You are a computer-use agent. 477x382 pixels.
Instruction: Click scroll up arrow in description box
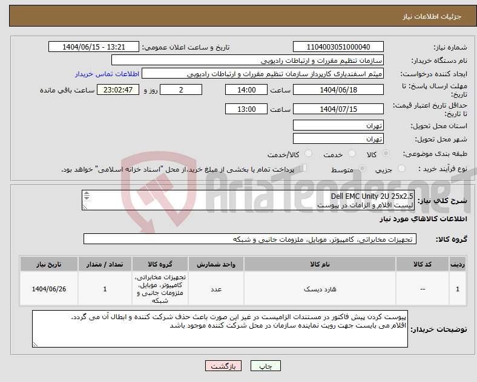tap(87, 193)
